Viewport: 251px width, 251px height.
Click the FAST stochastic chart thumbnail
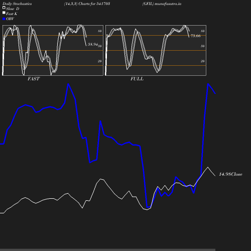(x=53, y=50)
